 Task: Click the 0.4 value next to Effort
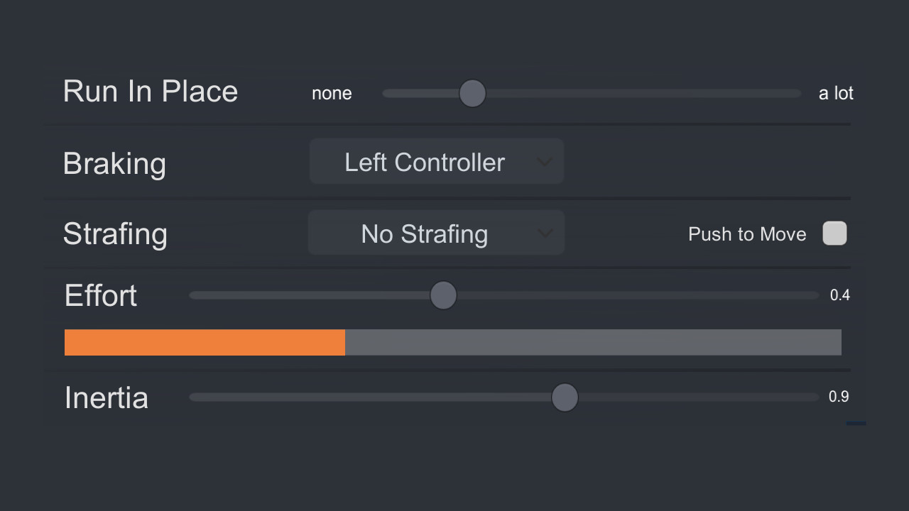point(840,295)
